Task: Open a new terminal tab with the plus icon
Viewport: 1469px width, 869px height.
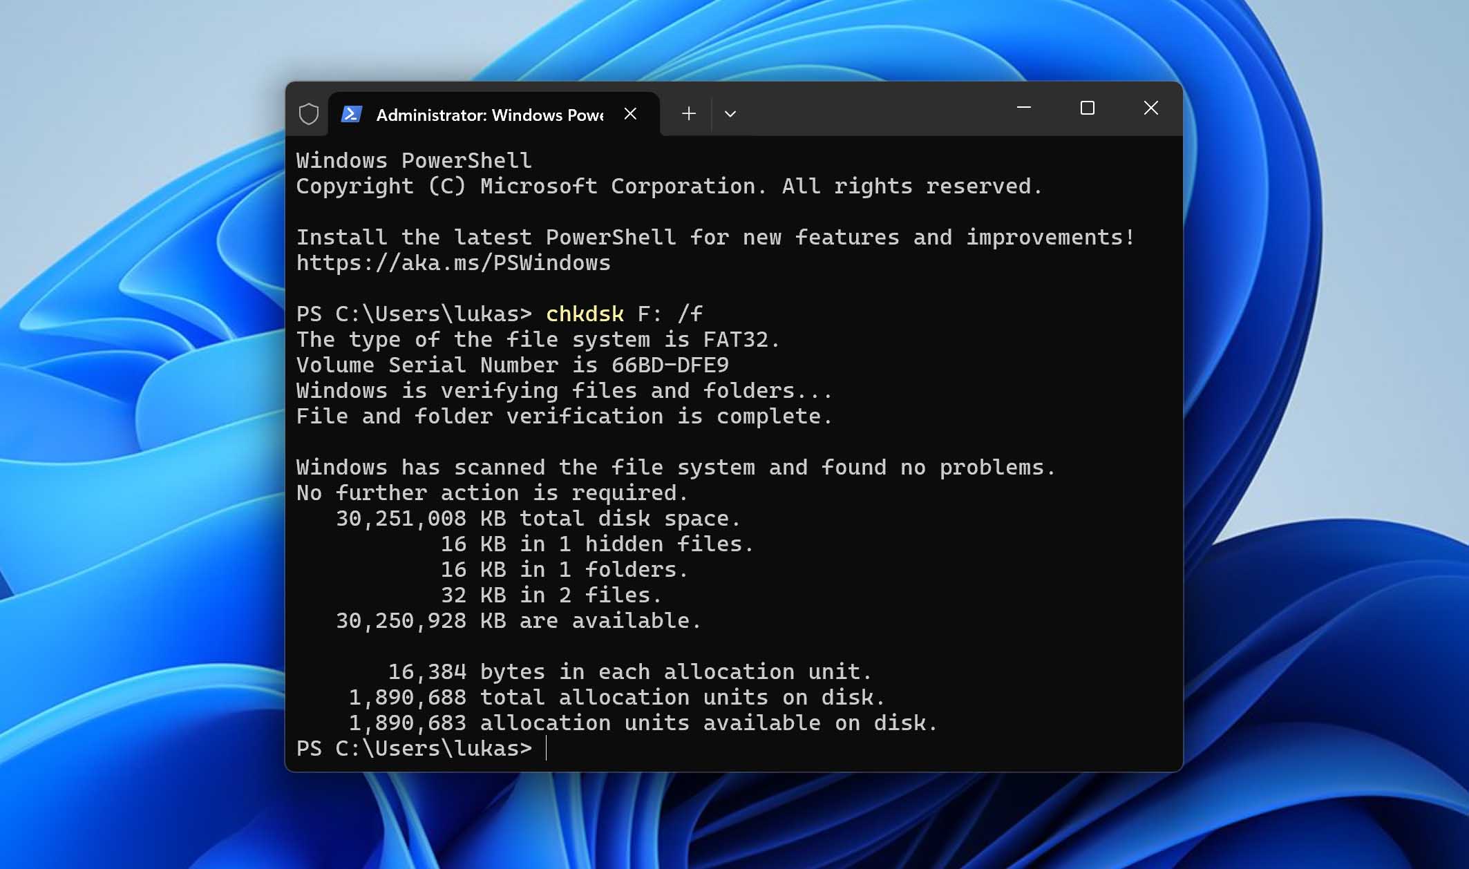Action: pos(688,113)
